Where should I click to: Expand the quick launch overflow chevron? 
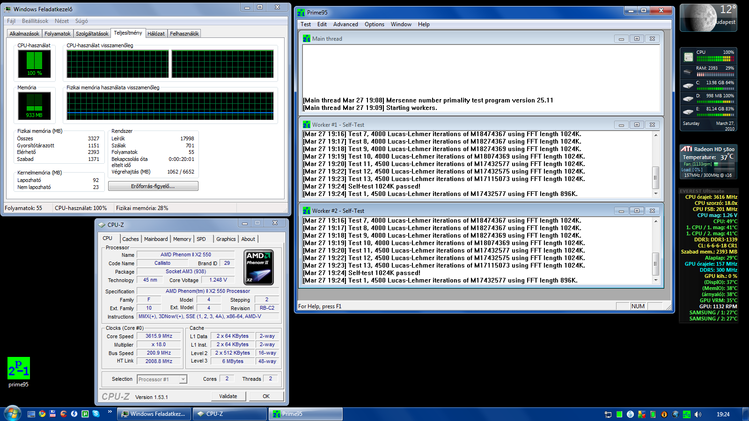point(110,412)
